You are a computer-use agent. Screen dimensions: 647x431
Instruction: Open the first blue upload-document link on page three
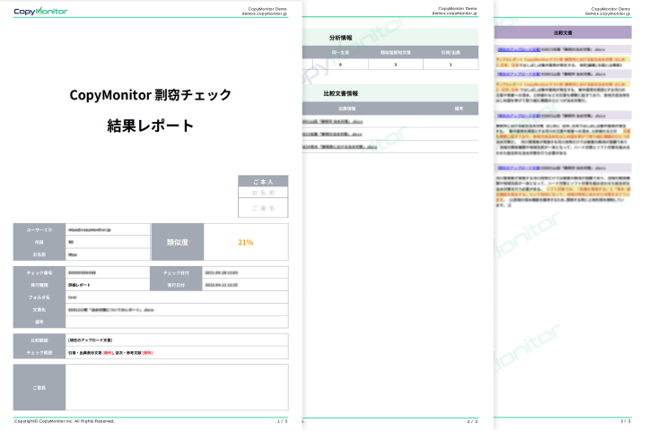(x=519, y=49)
